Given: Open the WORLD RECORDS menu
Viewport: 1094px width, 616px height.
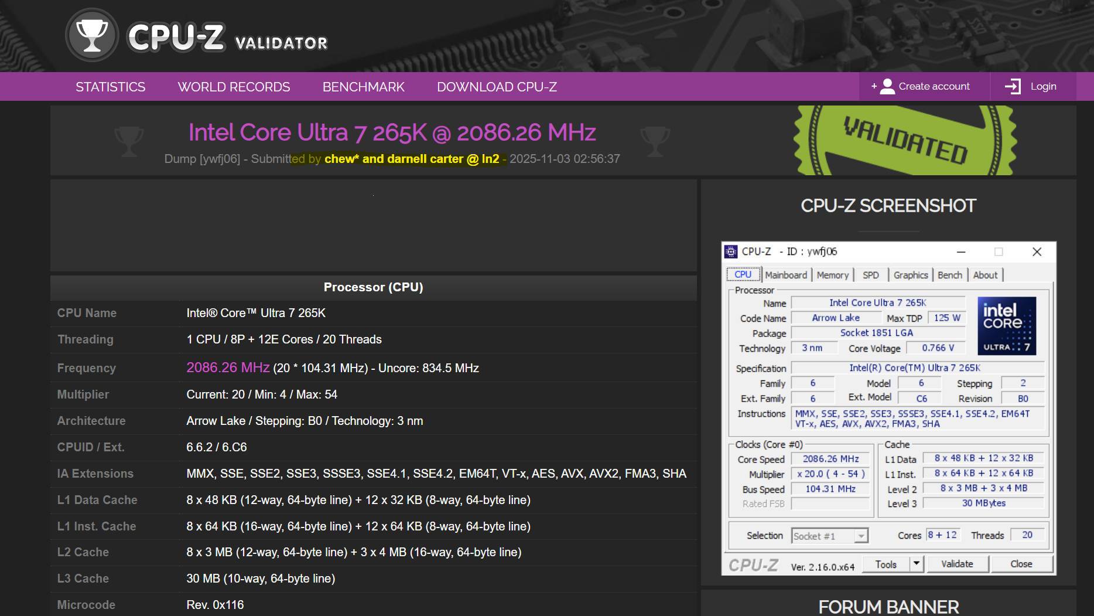Looking at the screenshot, I should tap(234, 86).
